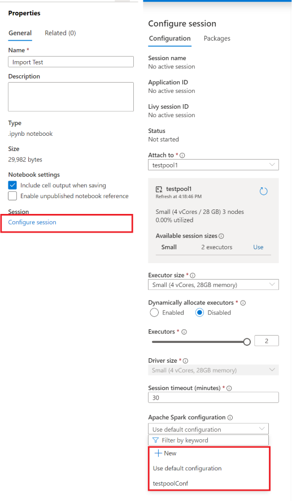Collapse the Apache Spark configuration dropdown
Screen dimensions: 292x502
(208, 429)
